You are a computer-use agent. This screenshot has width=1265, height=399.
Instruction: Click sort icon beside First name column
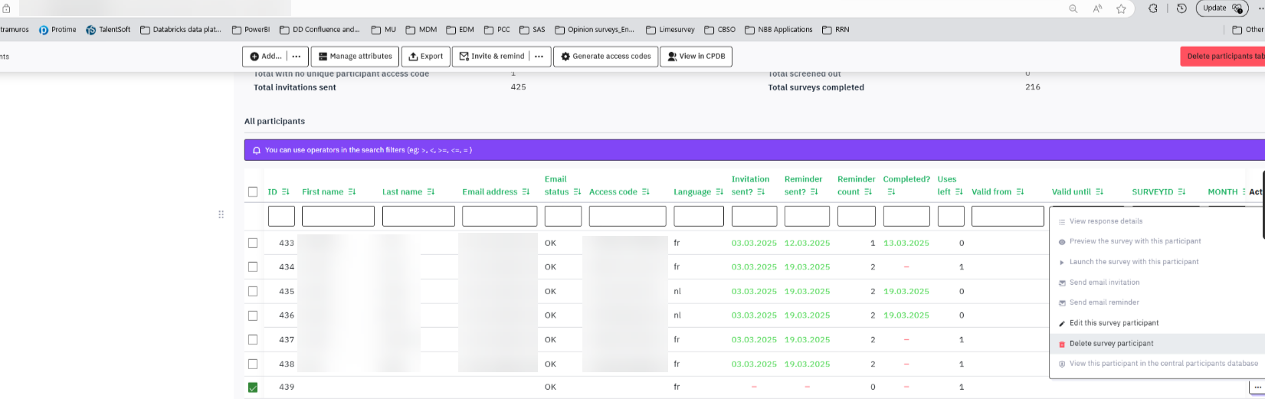tap(352, 192)
